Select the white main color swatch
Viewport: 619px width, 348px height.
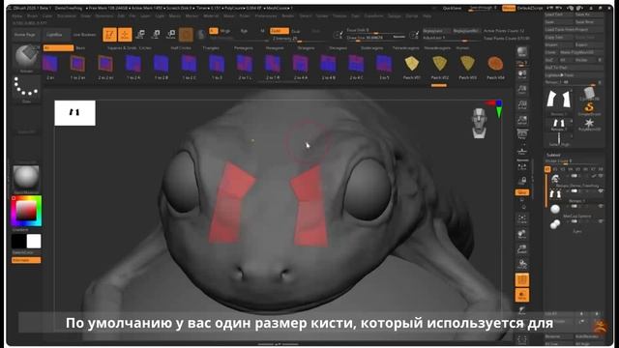coord(34,242)
